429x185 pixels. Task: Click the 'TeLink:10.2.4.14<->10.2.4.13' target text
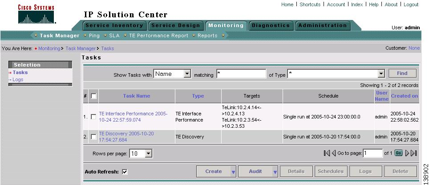coord(242,110)
